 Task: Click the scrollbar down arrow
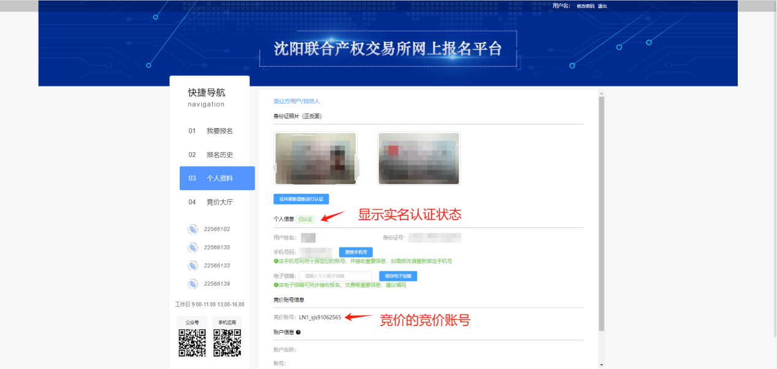pos(601,365)
